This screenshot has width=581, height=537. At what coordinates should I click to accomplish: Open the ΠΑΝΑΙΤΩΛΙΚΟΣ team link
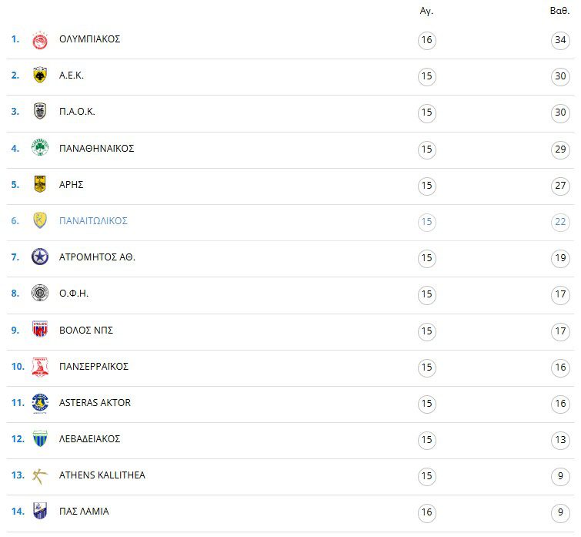pyautogui.click(x=93, y=221)
